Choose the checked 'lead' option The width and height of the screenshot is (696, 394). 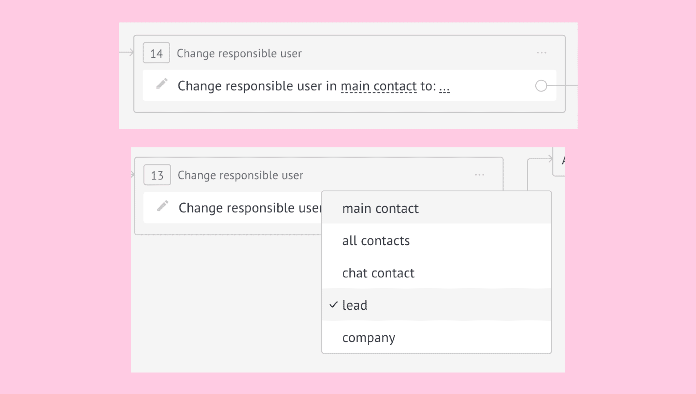tap(436, 305)
